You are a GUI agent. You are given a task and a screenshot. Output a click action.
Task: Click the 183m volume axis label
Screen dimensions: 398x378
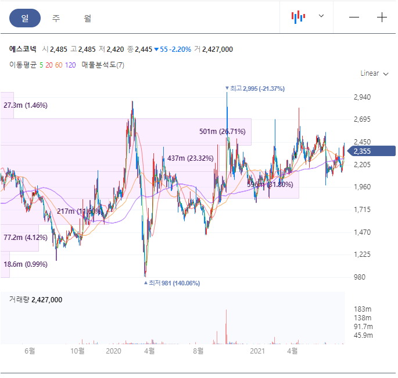coord(363,309)
